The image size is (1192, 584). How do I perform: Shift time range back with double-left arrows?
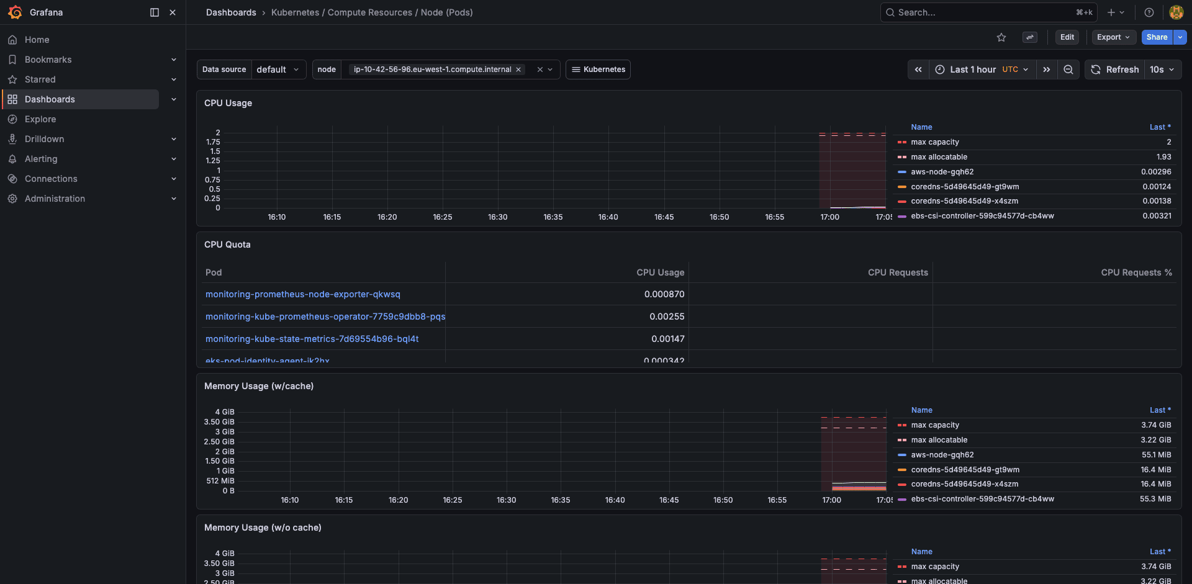click(918, 70)
